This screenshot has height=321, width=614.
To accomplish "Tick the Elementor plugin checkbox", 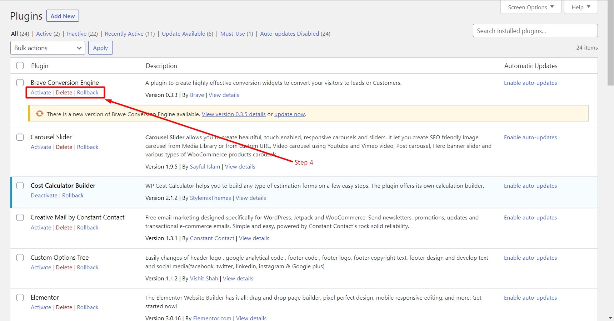I will pos(20,297).
